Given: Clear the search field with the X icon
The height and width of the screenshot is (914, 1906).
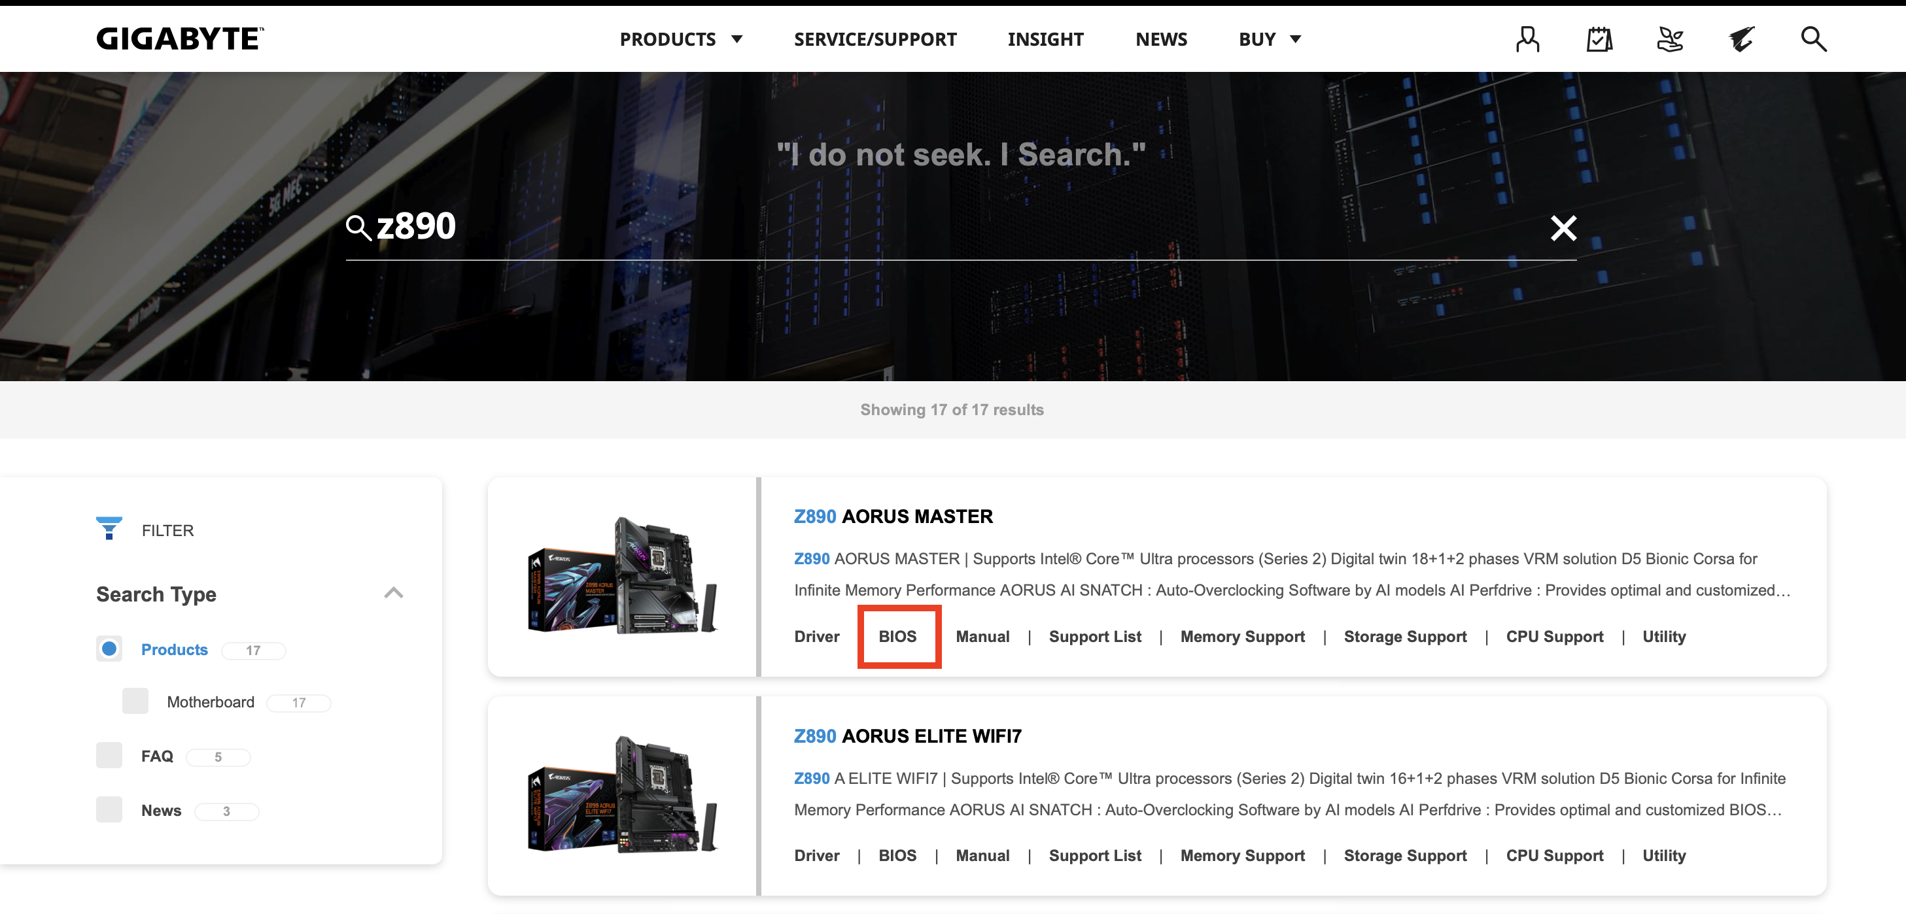Looking at the screenshot, I should click(1563, 228).
